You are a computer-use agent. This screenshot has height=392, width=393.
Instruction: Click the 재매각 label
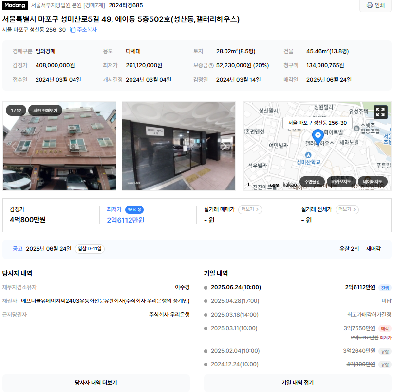pyautogui.click(x=374, y=249)
